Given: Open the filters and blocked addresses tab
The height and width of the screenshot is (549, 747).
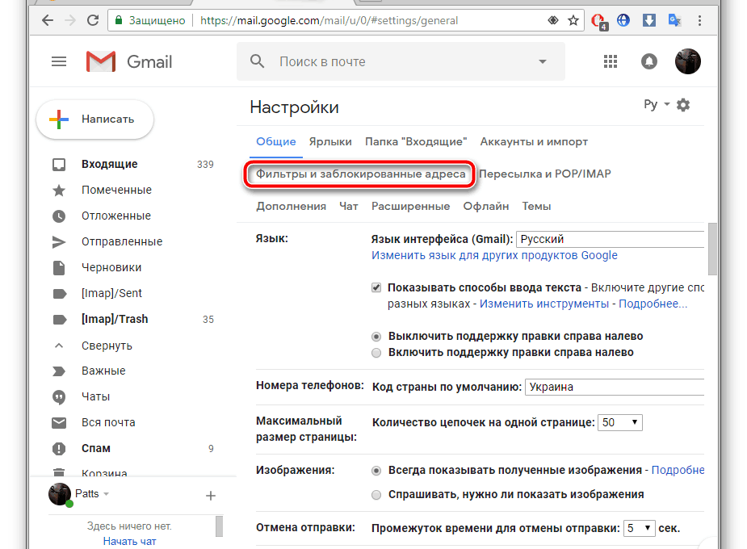Looking at the screenshot, I should click(x=360, y=174).
